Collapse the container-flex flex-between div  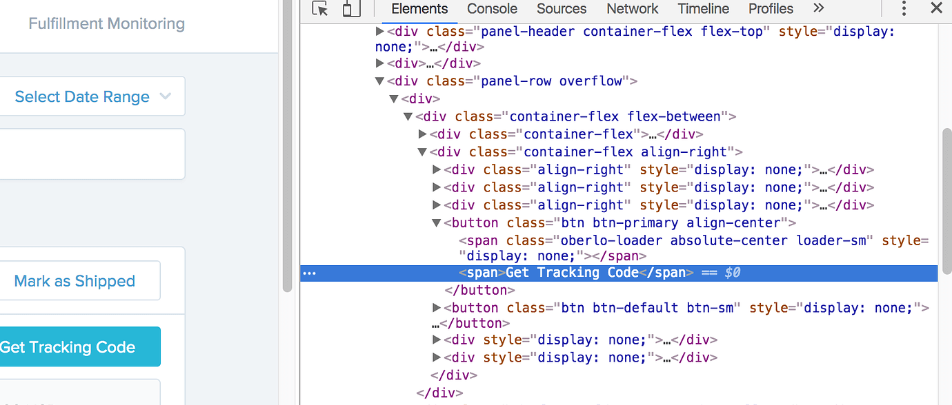coord(408,116)
